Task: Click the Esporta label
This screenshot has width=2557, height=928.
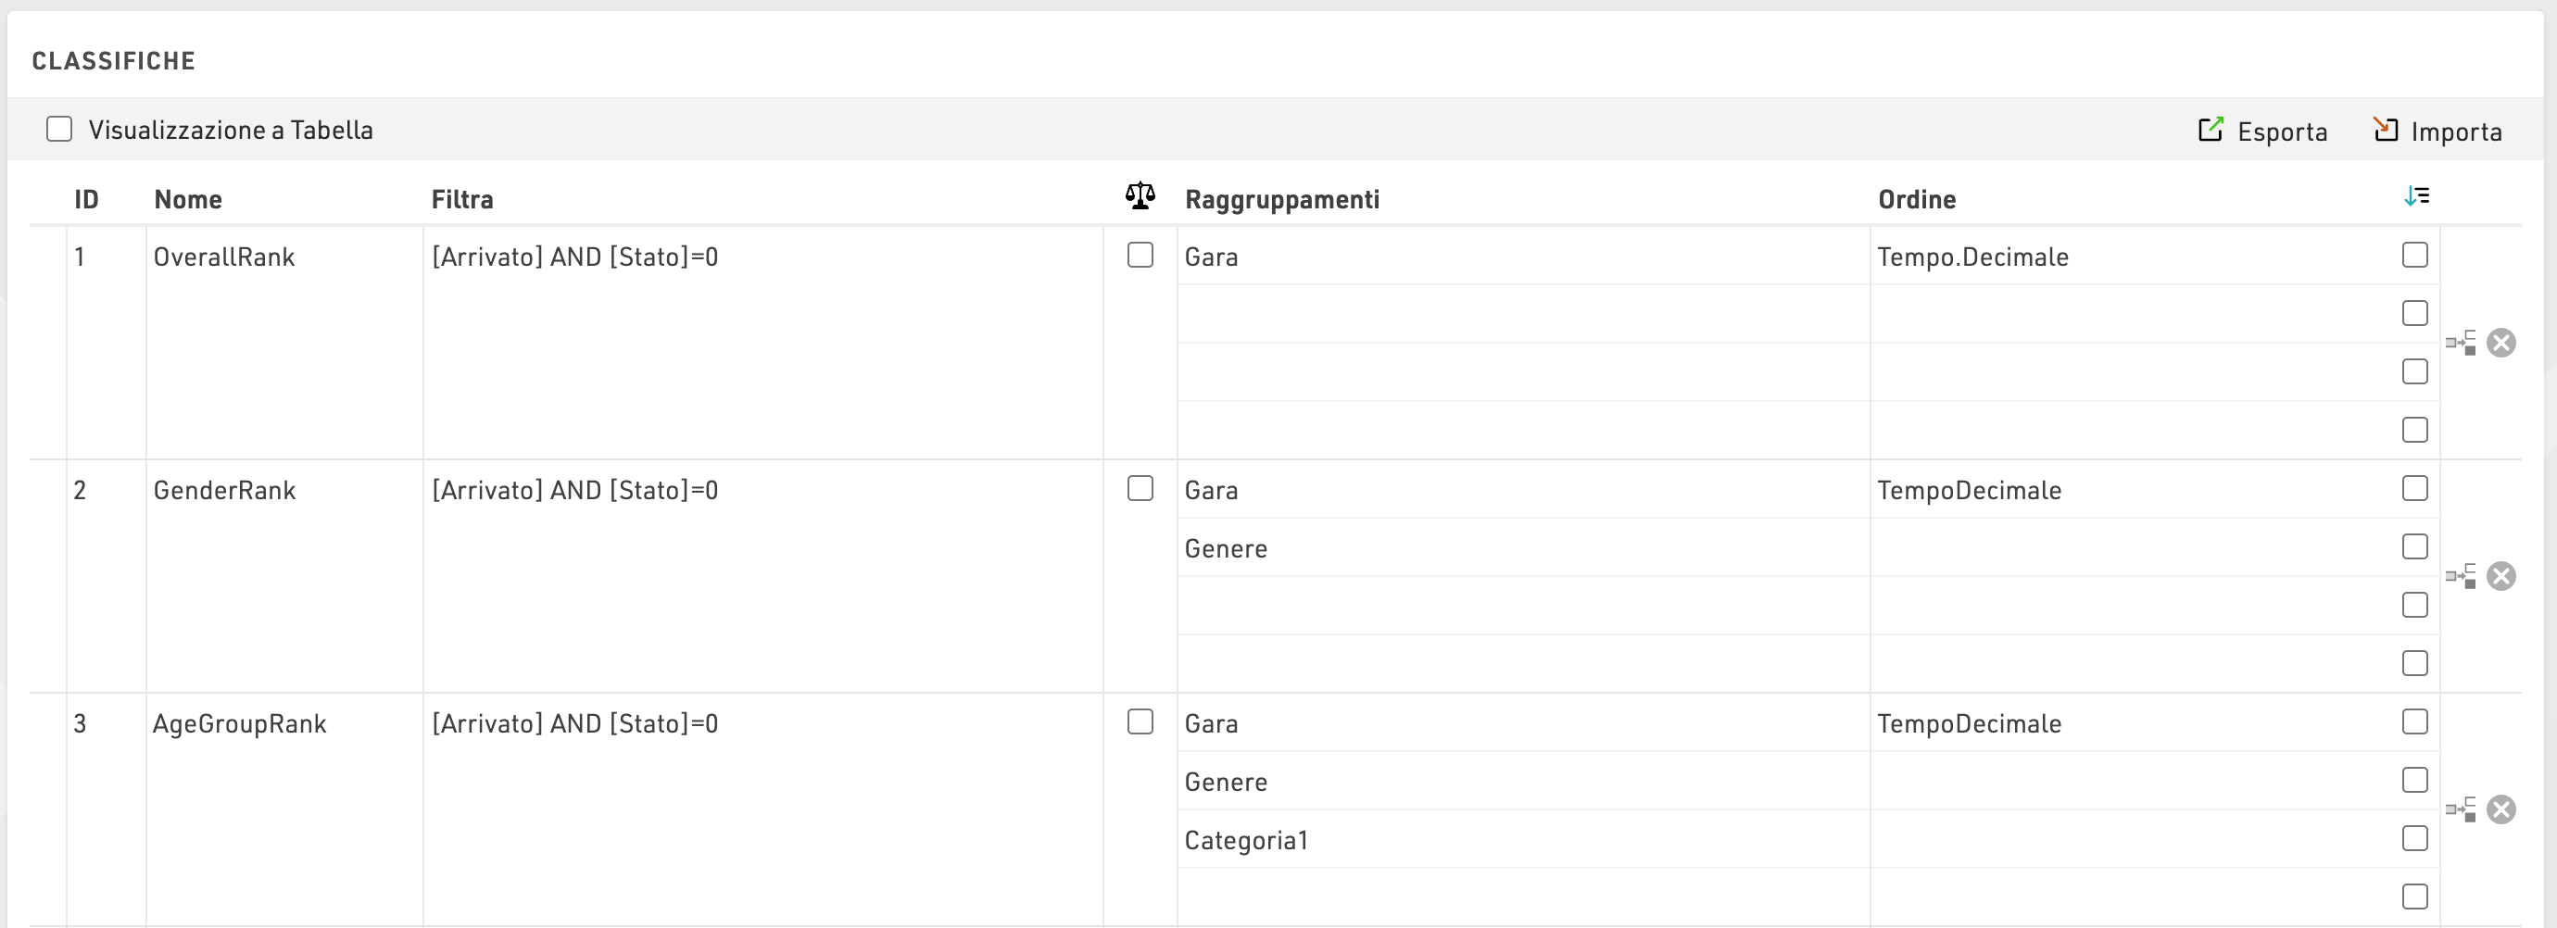Action: [2281, 132]
